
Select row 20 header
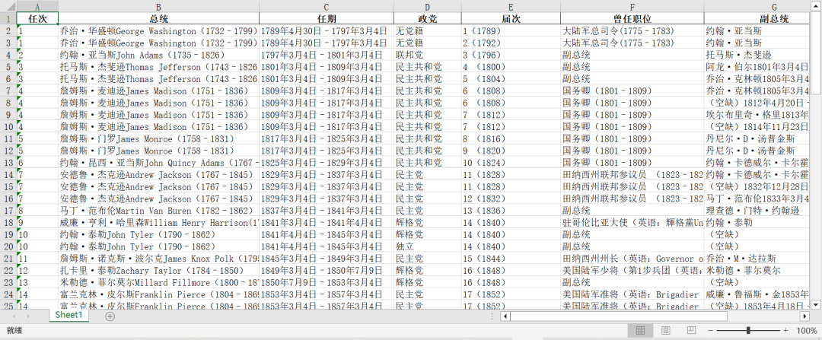[x=8, y=246]
